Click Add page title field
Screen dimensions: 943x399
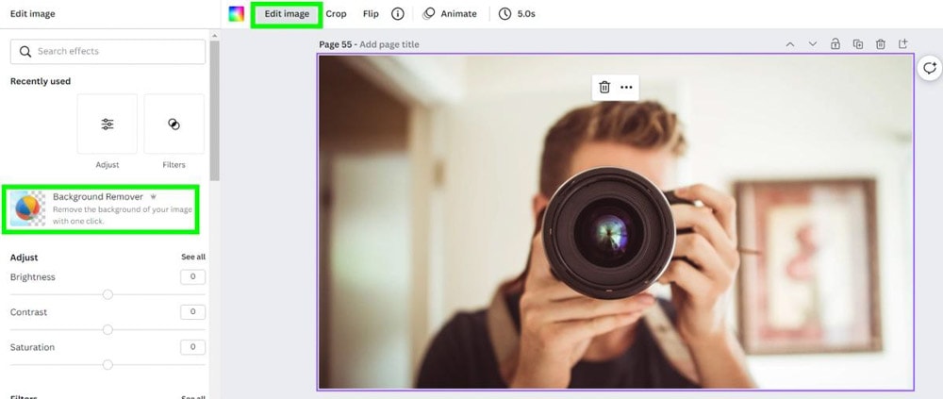(x=389, y=44)
